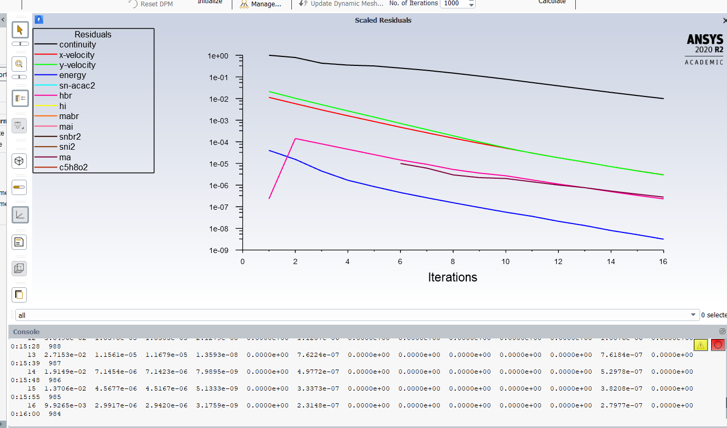Viewport: 727px width, 428px height.
Task: Click the 'mai' legend entry
Action: coord(66,127)
